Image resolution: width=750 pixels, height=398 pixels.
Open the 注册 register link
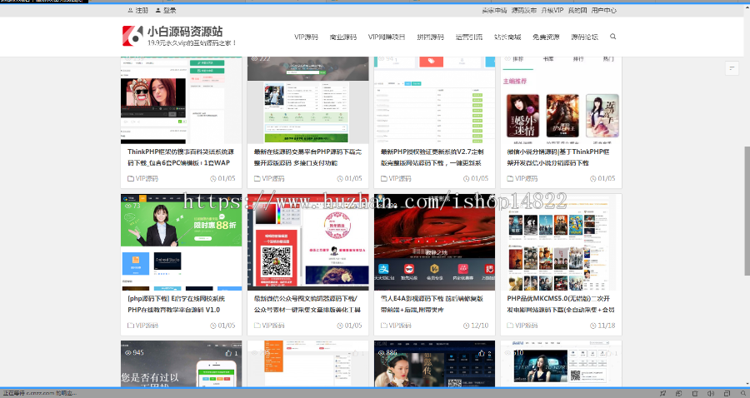coord(137,10)
